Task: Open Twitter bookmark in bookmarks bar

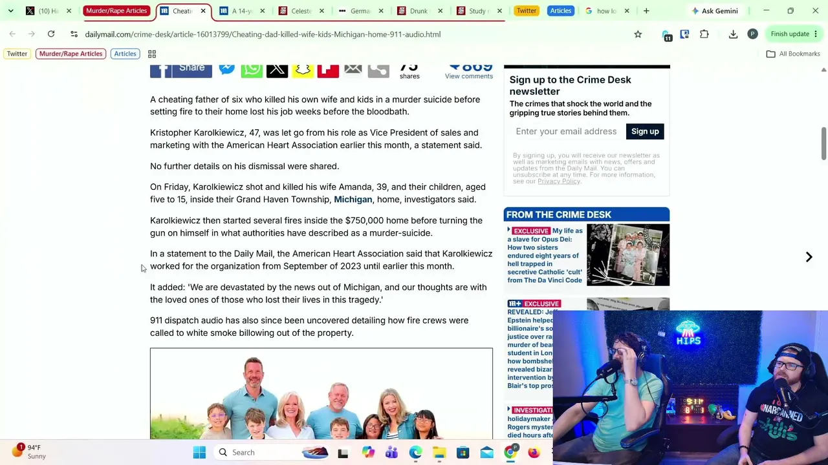Action: (17, 54)
